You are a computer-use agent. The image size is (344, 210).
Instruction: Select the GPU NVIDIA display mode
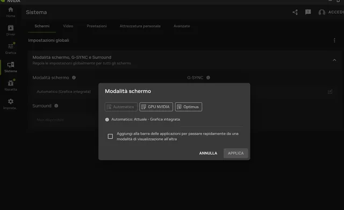tap(156, 107)
